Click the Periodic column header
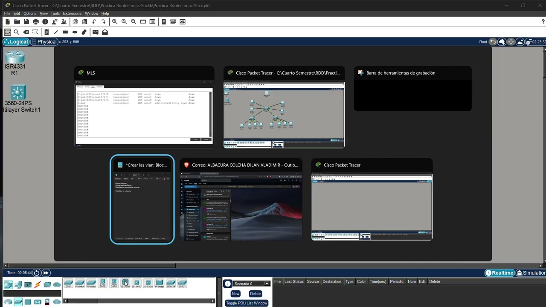Image resolution: width=546 pixels, height=307 pixels. click(x=397, y=281)
